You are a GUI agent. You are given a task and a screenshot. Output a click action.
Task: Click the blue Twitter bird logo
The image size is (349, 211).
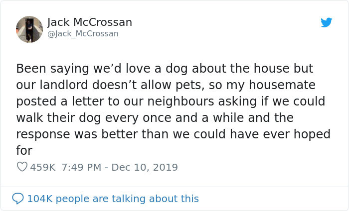(x=326, y=22)
